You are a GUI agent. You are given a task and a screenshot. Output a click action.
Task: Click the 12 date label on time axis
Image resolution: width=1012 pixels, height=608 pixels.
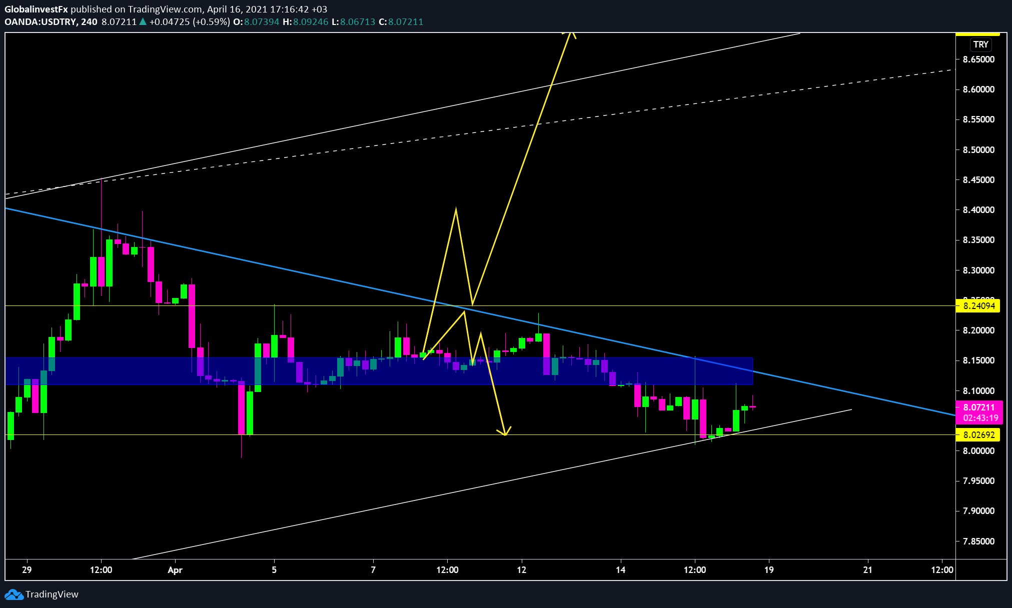pyautogui.click(x=522, y=570)
